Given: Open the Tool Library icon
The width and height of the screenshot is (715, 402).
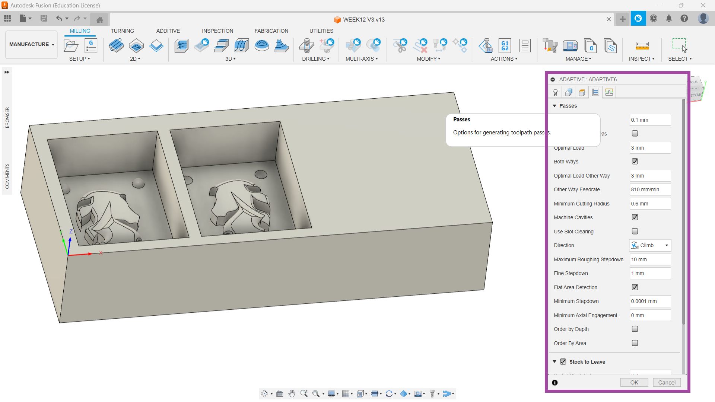Looking at the screenshot, I should tap(550, 46).
